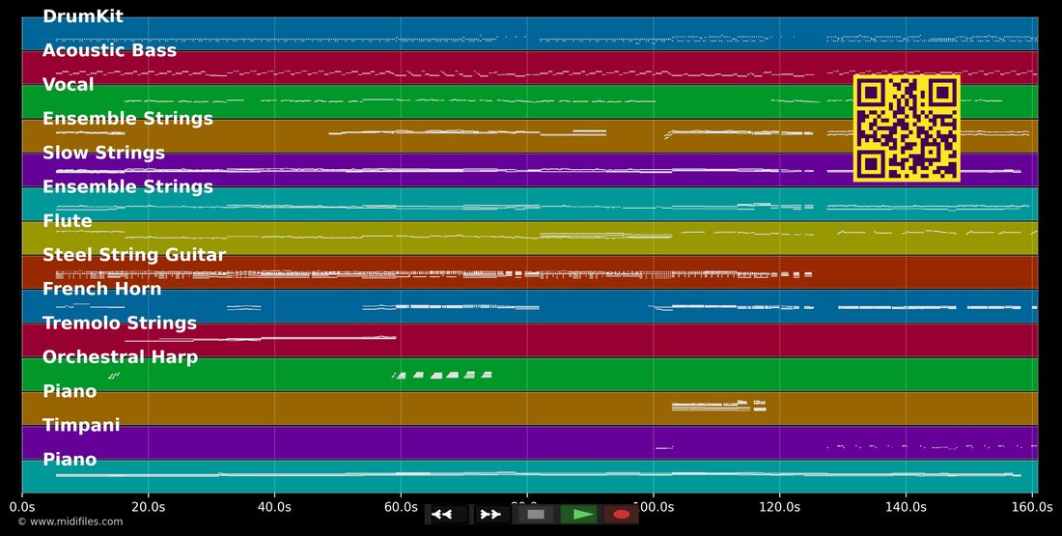Select the Tremolo Strings track label
1062x536 pixels.
coord(119,323)
